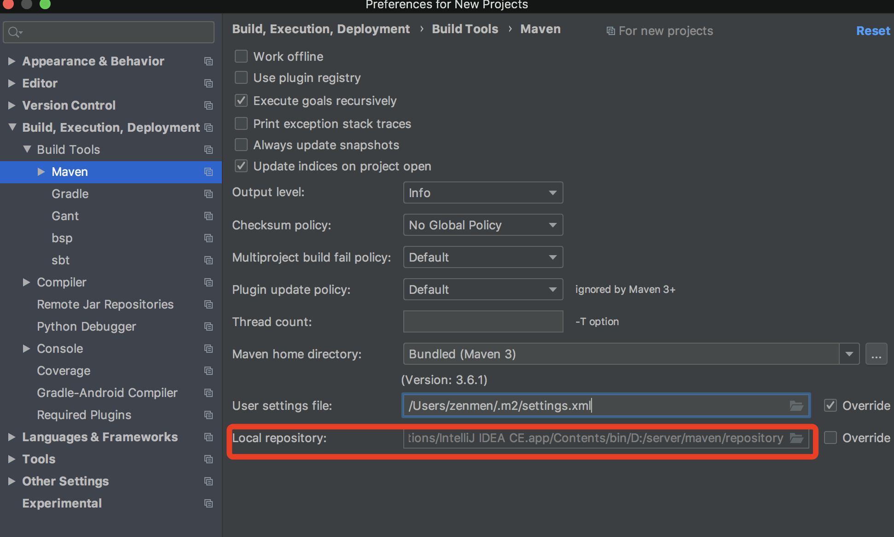
Task: Click the For new projects icon in header
Action: click(610, 31)
